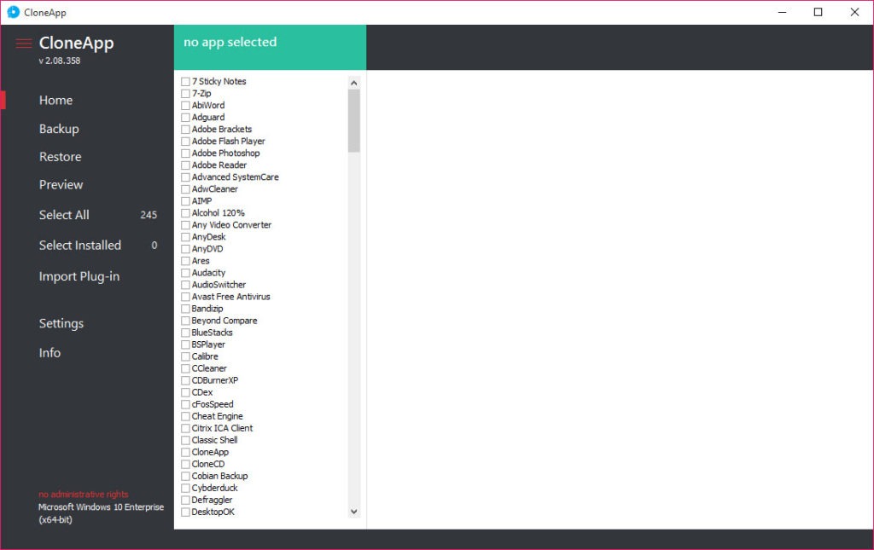Click the 'no administrative rights' warning text
Viewport: 874px width, 550px height.
coord(84,495)
